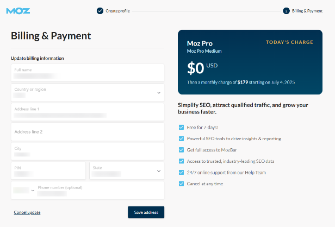Click the Access to trusted SEO data checkbox
Screen dimensions: 335x227
181,161
